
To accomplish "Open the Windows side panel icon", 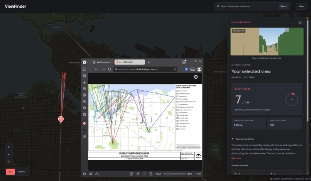I will pos(84,108).
